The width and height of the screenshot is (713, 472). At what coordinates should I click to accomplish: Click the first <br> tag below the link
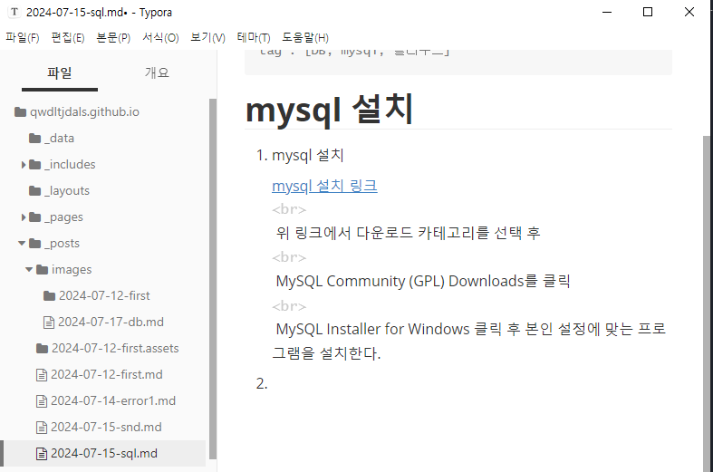[x=289, y=209]
